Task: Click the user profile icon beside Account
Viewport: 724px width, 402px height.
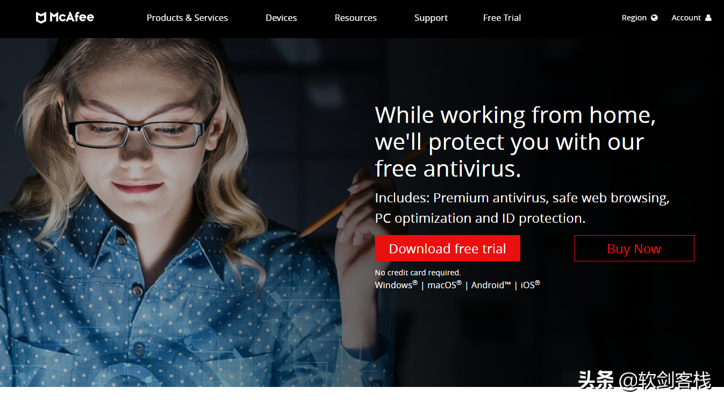Action: point(708,18)
